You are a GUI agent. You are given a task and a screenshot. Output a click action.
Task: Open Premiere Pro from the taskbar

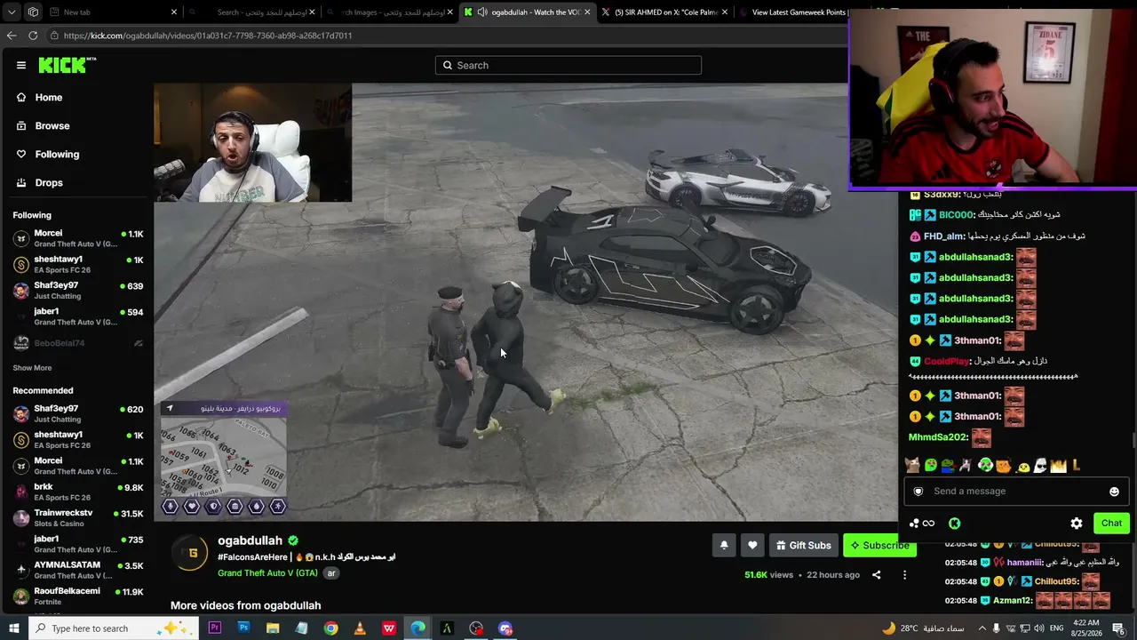coord(214,628)
